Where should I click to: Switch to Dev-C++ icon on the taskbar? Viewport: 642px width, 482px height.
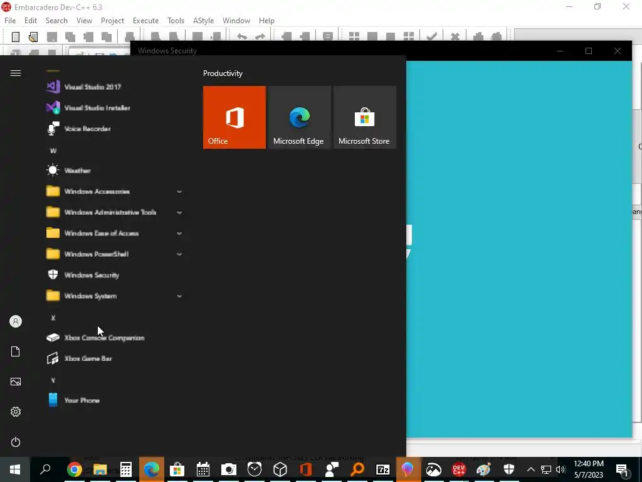click(458, 469)
